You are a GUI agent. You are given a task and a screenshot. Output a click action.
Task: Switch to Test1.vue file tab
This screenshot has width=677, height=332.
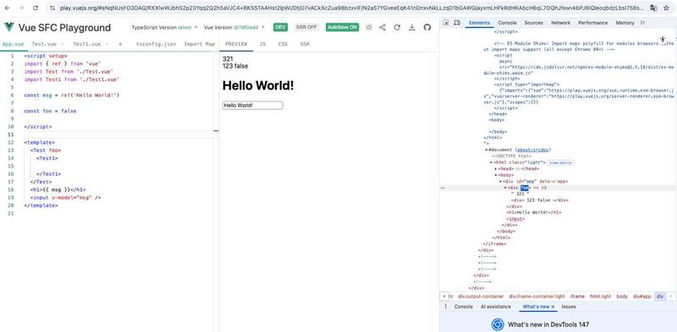pyautogui.click(x=87, y=44)
